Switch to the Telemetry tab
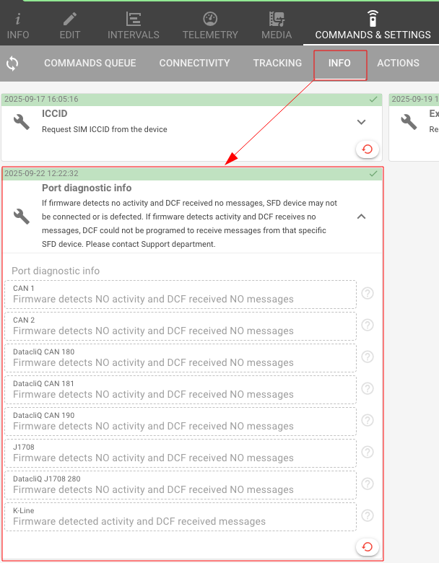The height and width of the screenshot is (563, 439). pos(210,25)
